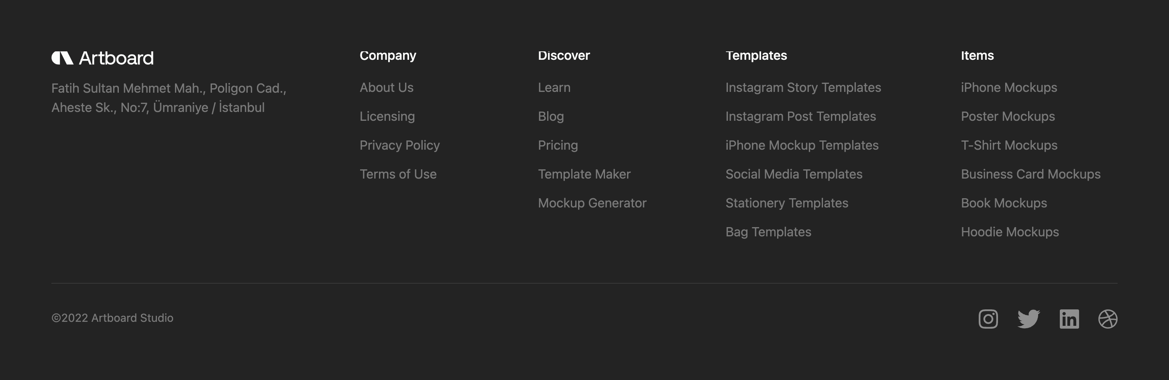
Task: Browse Instagram Story Templates
Action: tap(803, 87)
